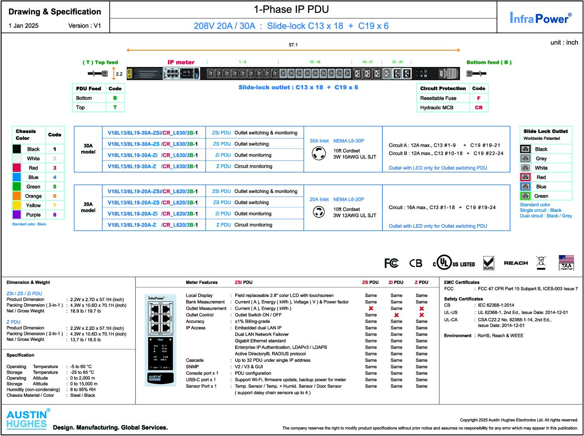Image resolution: width=584 pixels, height=436 pixels.
Task: Select the Blue slide lock outlet icon
Action: [x=526, y=186]
